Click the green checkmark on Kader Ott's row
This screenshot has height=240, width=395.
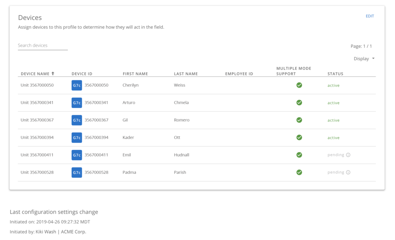299,137
